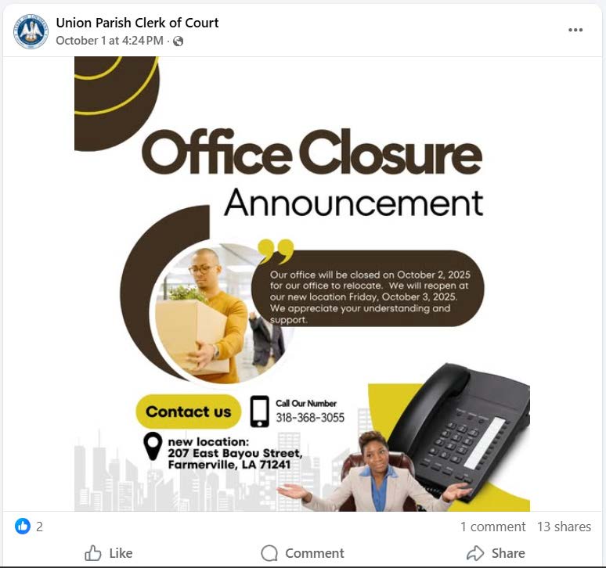Click the phone number 318-368-3055
The image size is (606, 568).
[x=310, y=418]
